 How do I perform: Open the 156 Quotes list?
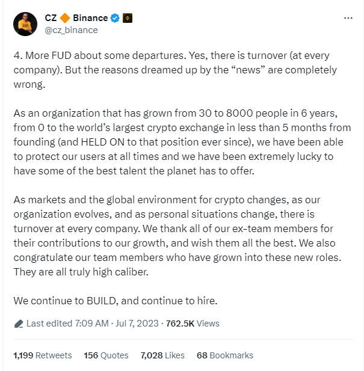tap(106, 355)
